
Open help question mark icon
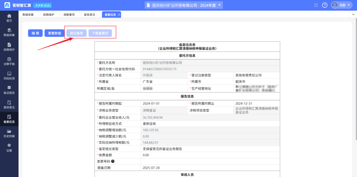[x=325, y=5]
